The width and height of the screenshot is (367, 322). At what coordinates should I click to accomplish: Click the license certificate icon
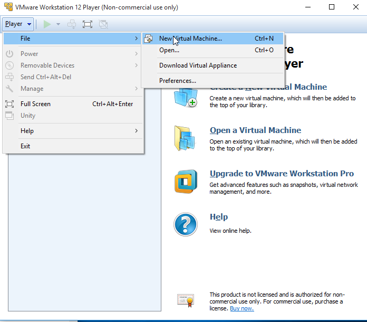tap(186, 300)
